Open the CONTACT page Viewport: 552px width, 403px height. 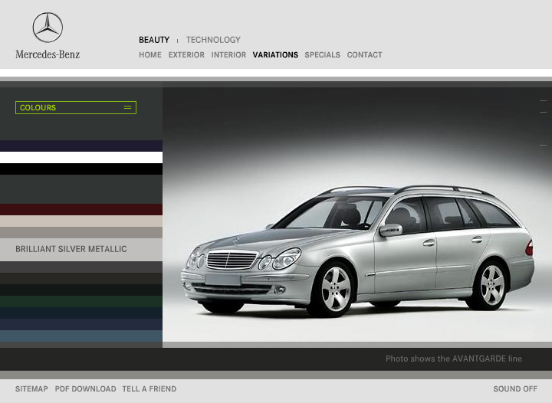364,55
